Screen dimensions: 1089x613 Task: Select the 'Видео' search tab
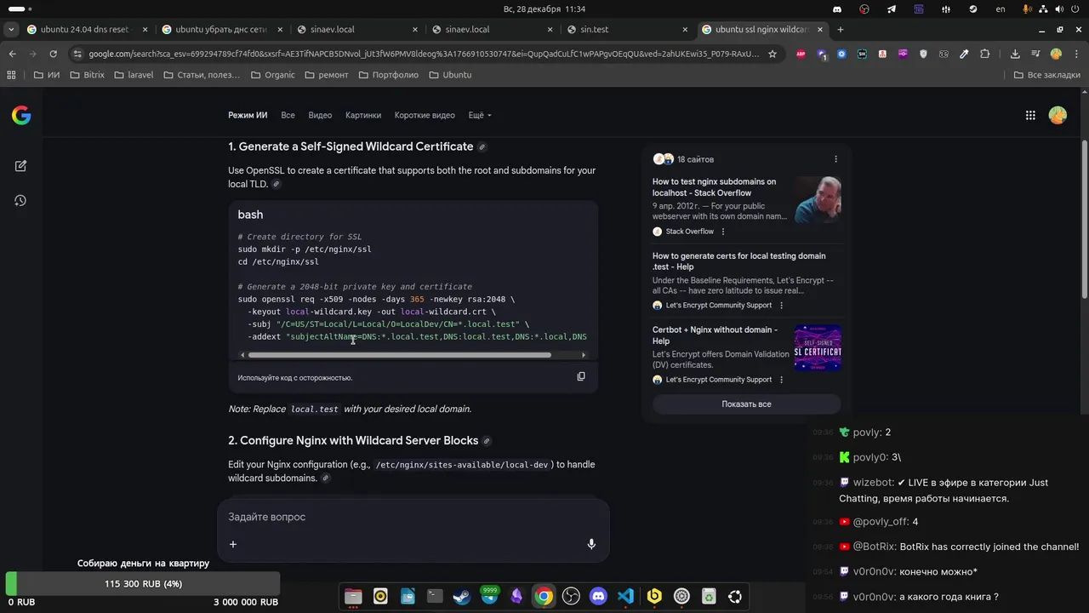pyautogui.click(x=320, y=115)
